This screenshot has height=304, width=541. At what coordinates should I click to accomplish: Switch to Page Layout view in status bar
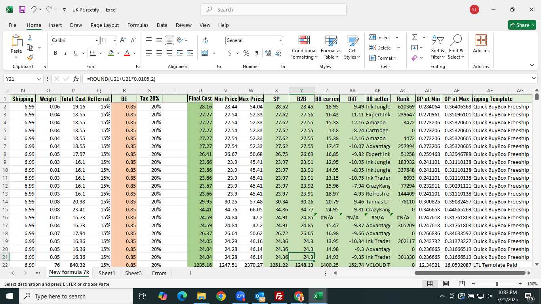(x=446, y=284)
